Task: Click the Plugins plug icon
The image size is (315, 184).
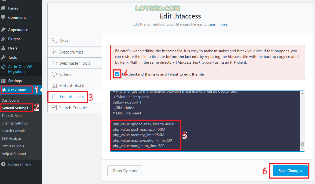Action: (3, 39)
